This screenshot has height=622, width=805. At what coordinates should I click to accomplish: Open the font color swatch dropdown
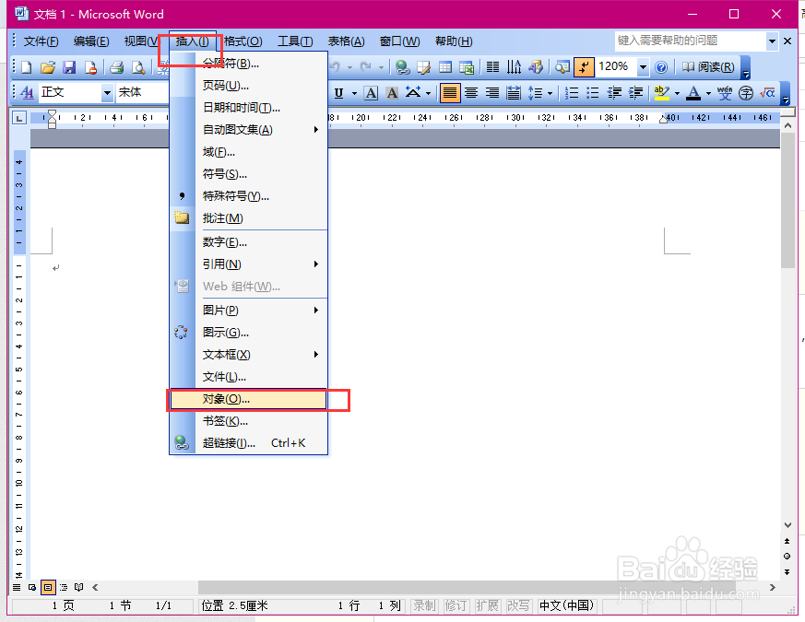point(707,93)
